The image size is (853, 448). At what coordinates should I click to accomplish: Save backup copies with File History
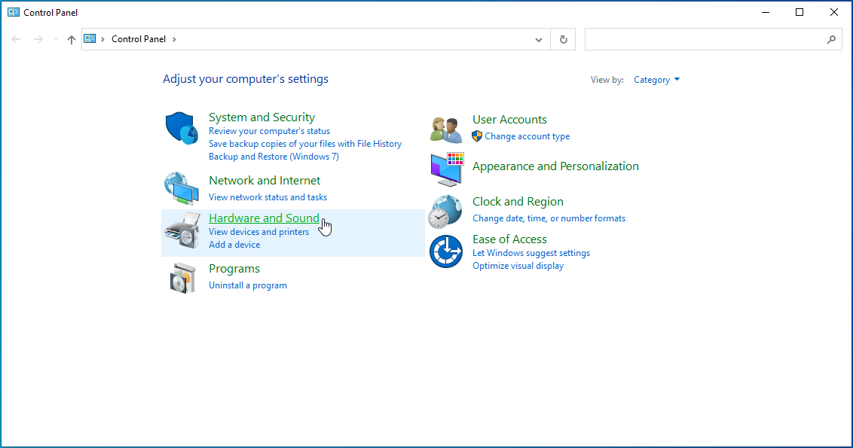pos(305,144)
